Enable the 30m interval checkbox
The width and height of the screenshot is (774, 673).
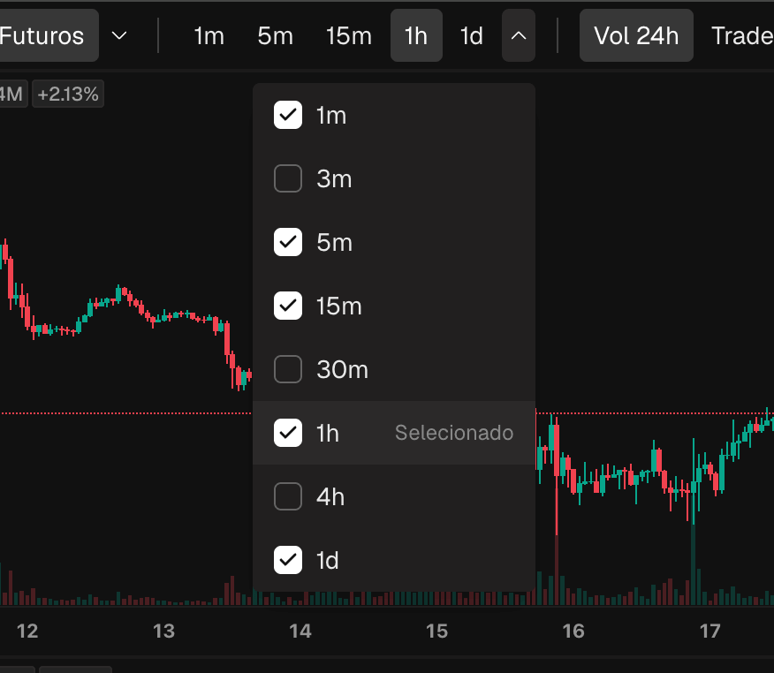pyautogui.click(x=288, y=369)
